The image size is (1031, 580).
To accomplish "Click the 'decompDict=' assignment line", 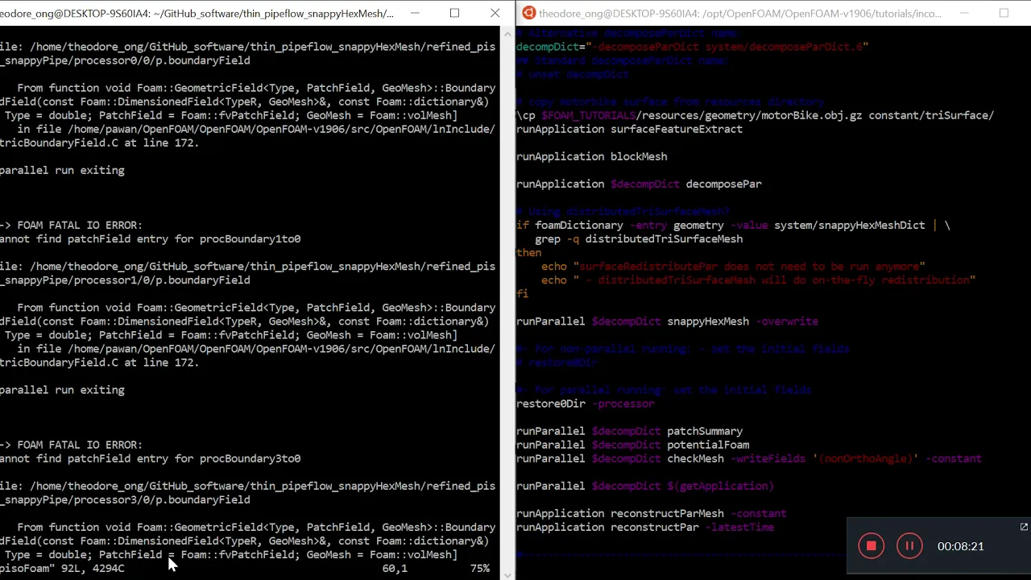I will click(x=692, y=47).
